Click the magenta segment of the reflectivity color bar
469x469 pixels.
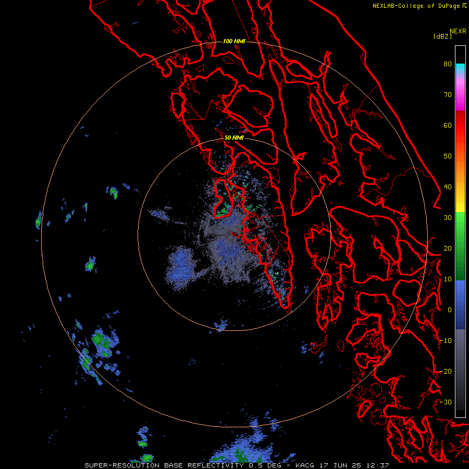tap(460, 96)
